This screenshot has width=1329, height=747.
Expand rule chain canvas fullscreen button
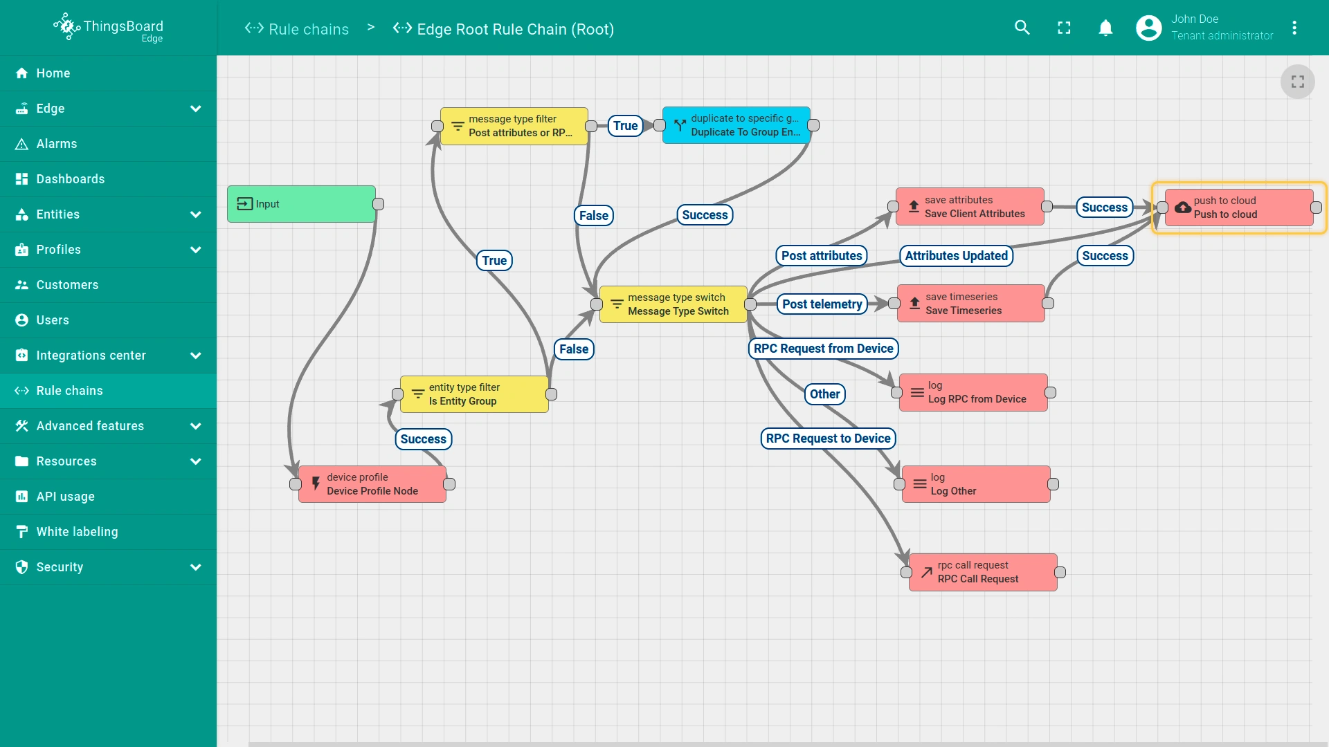(x=1297, y=82)
